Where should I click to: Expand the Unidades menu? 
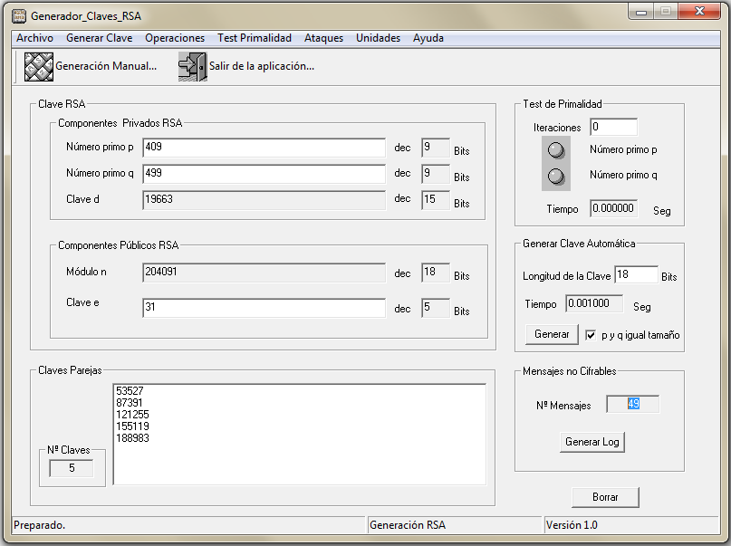coord(378,38)
